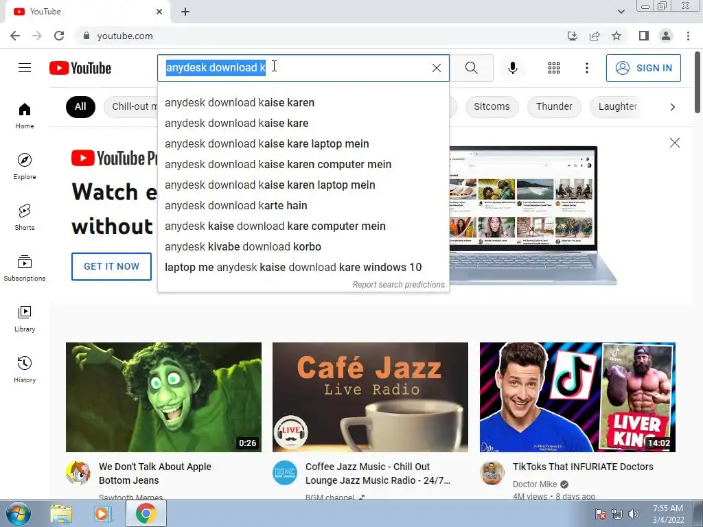The height and width of the screenshot is (527, 703).
Task: Open 'TikToks That INFURIATE Doctors' title
Action: 583,467
